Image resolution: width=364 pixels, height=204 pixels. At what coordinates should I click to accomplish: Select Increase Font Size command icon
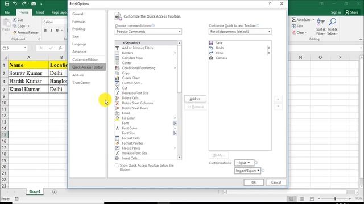point(117,153)
